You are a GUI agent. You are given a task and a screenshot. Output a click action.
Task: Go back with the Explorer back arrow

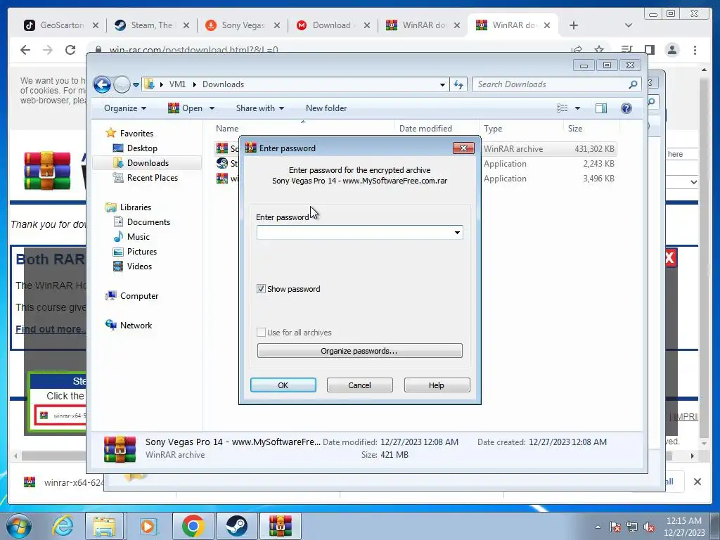(x=102, y=84)
